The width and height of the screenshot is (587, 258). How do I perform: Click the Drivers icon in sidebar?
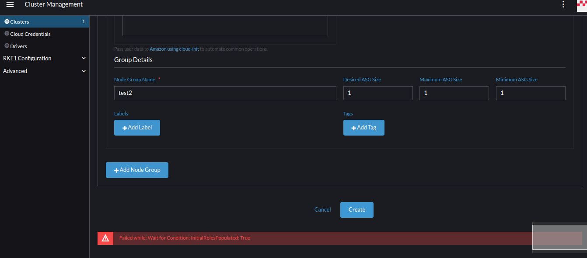click(x=7, y=45)
